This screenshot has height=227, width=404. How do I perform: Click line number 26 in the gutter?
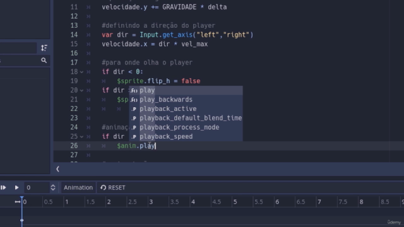[74, 146]
